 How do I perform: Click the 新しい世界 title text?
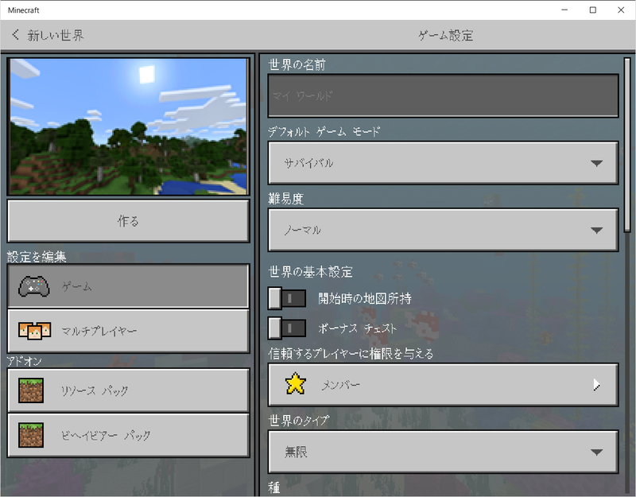tap(56, 35)
